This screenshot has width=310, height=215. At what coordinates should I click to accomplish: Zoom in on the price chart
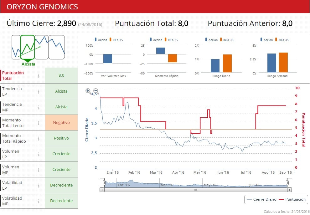[x=88, y=91]
